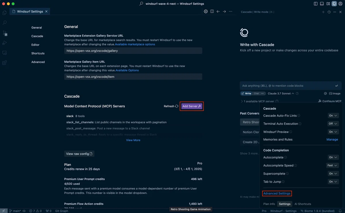Toggle Cascade panel icon in title bar
This screenshot has width=345, height=213.
click(334, 4)
